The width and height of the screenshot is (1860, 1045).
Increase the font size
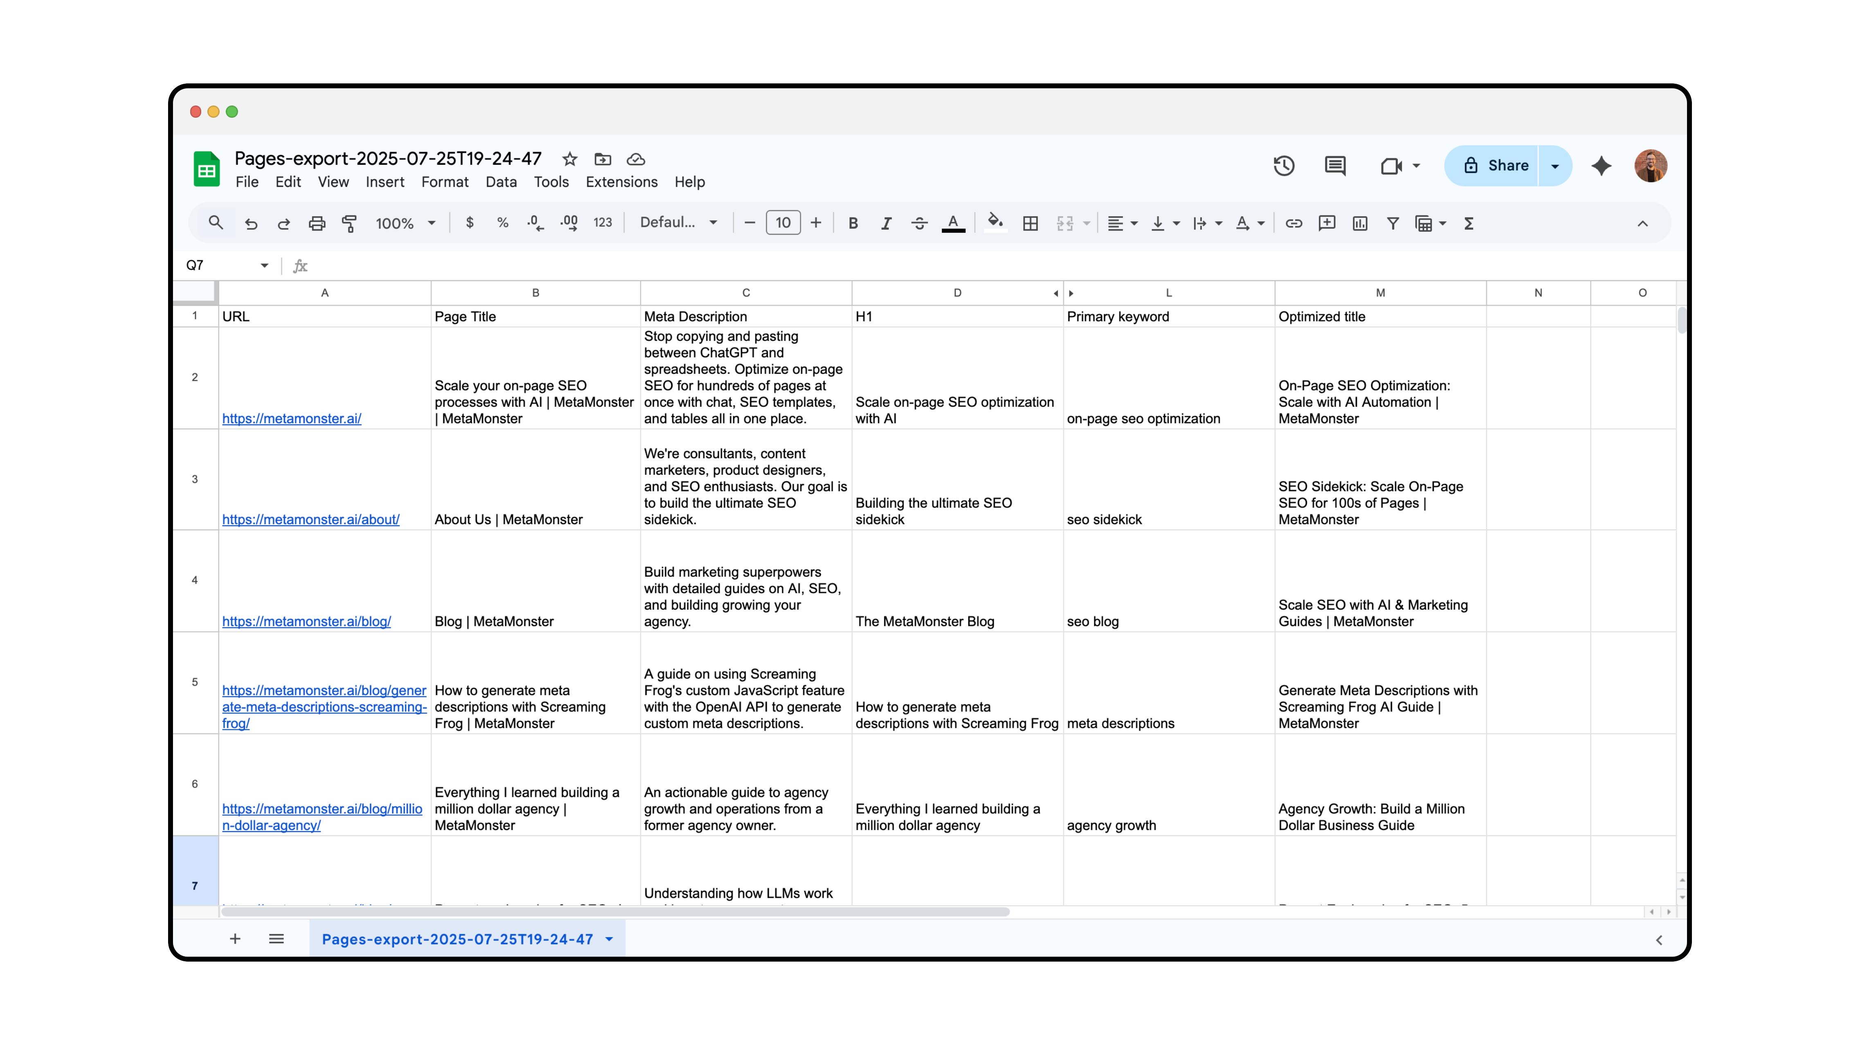(816, 223)
